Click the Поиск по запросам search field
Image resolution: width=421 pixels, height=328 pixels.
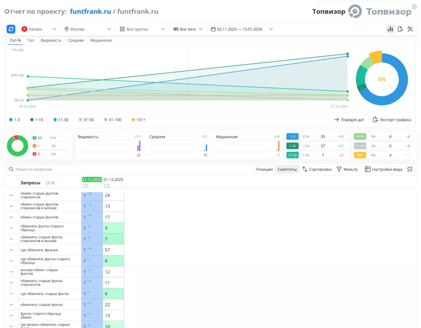[43, 169]
